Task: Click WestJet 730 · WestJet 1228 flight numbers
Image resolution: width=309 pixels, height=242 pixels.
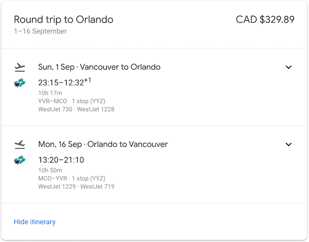Action: [x=76, y=109]
